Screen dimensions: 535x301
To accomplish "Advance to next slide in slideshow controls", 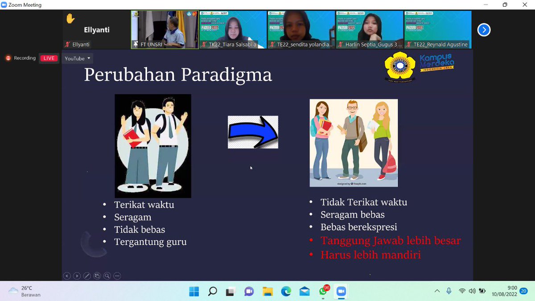I will [x=77, y=276].
